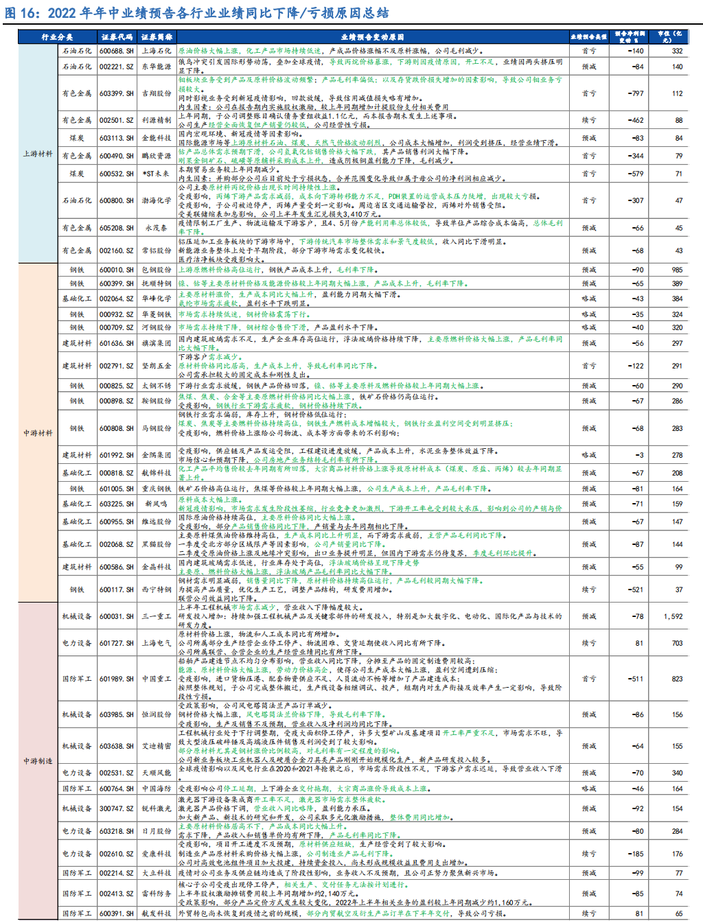The image size is (703, 921).
Task: Click the -797 profit change value
Action: tap(635, 93)
